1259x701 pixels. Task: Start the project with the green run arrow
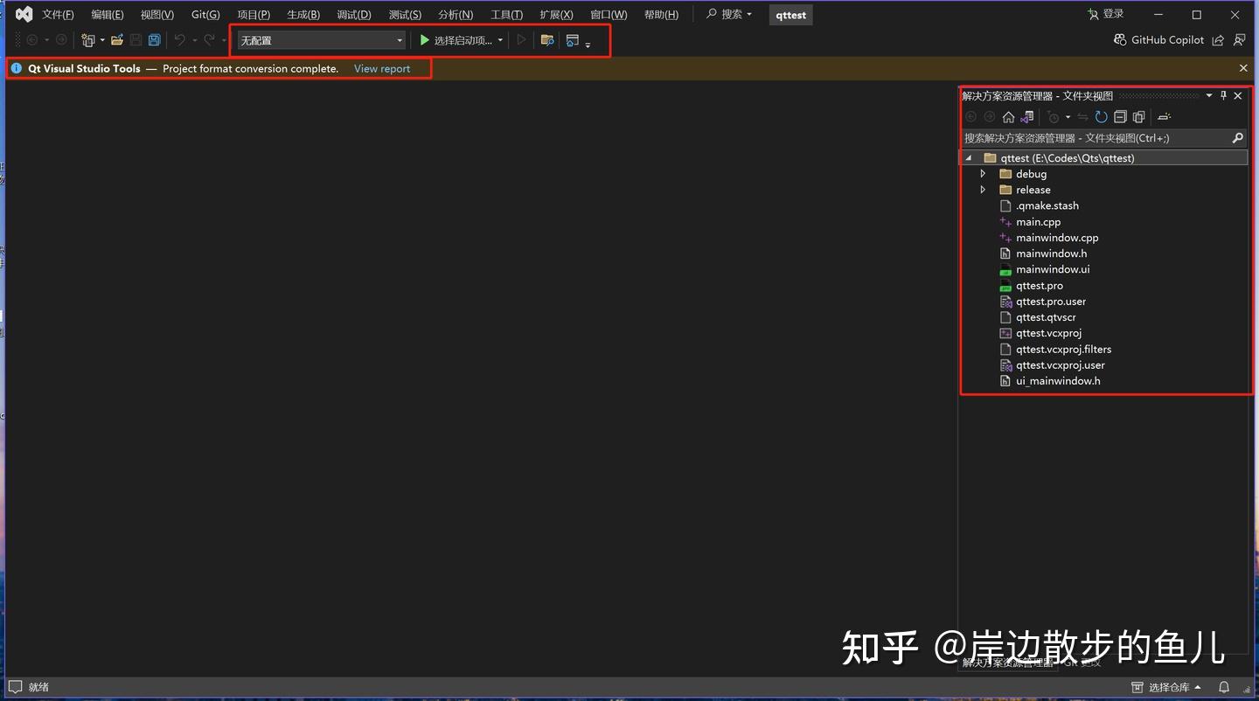coord(424,39)
